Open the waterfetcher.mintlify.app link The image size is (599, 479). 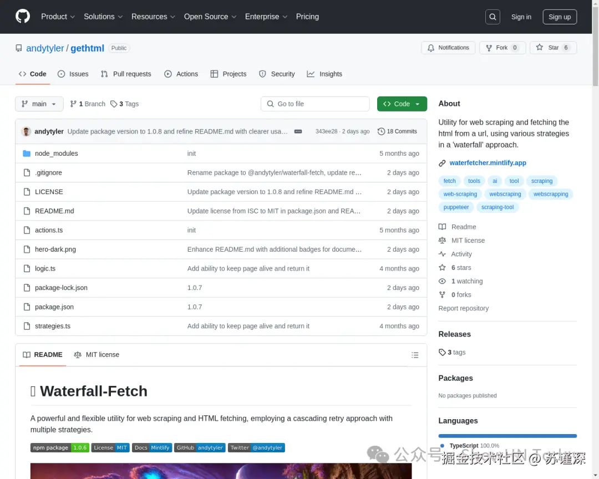coord(488,163)
